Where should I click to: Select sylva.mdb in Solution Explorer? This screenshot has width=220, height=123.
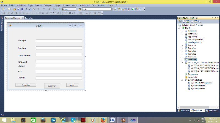pos(192,77)
